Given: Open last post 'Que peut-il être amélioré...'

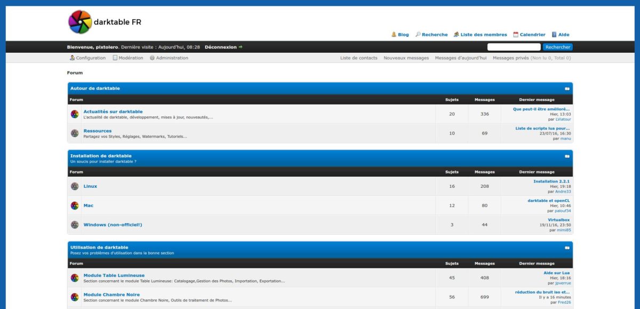Looking at the screenshot, I should 542,109.
